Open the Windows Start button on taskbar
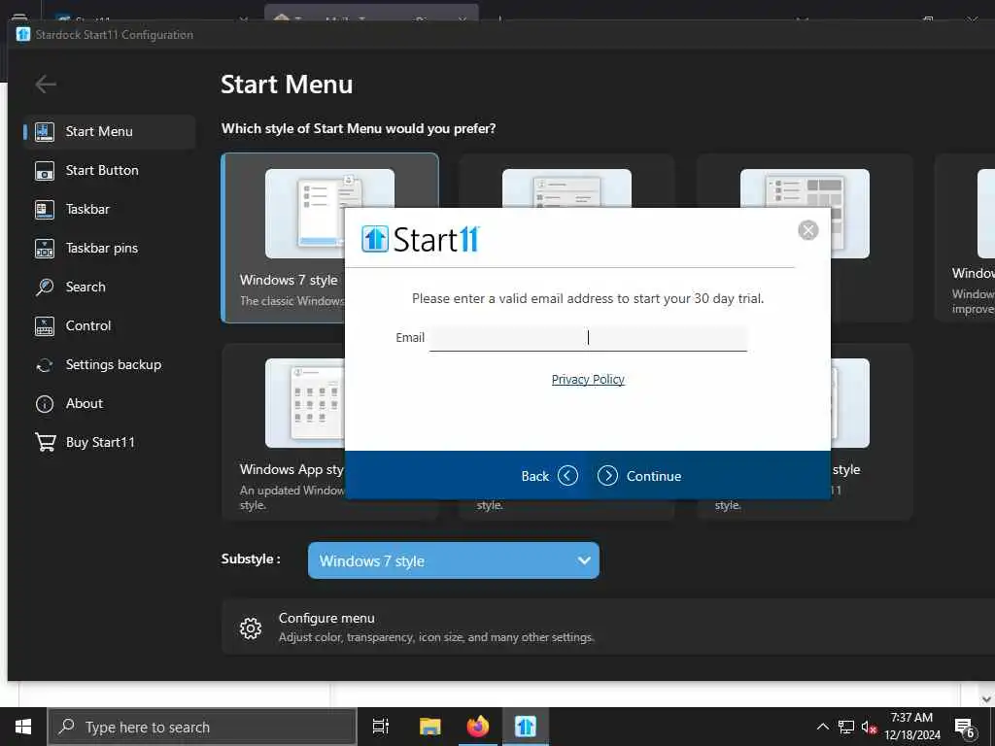This screenshot has height=746, width=995. point(23,727)
